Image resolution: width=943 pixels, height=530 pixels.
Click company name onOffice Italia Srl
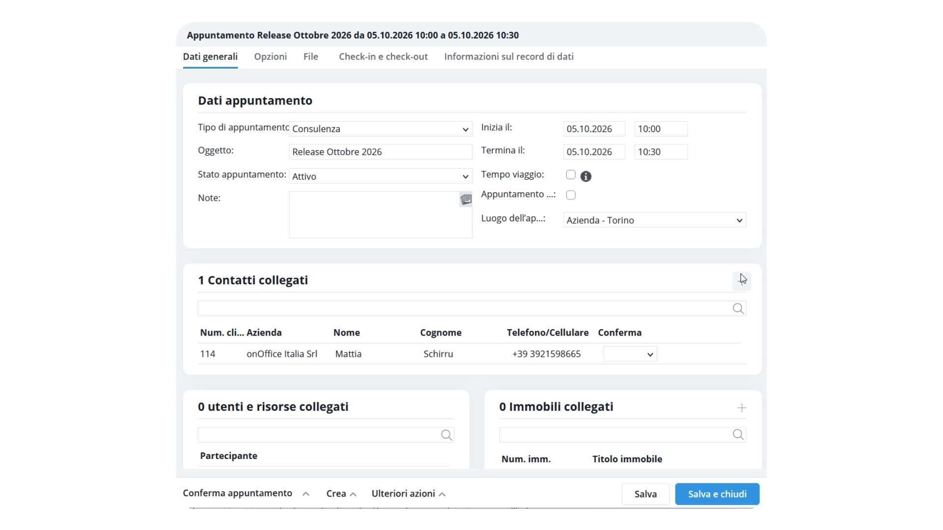point(281,354)
